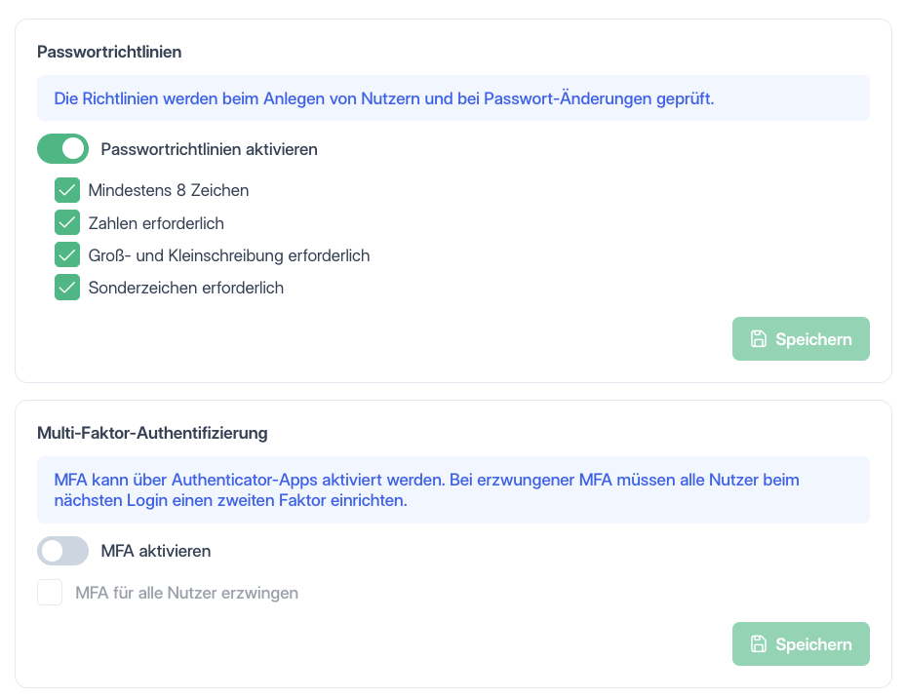
Task: Enable the MFA aktivieren switch
Action: 63,551
